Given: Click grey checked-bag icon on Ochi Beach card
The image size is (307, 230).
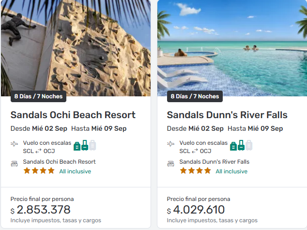Looking at the screenshot, I should pos(92,145).
